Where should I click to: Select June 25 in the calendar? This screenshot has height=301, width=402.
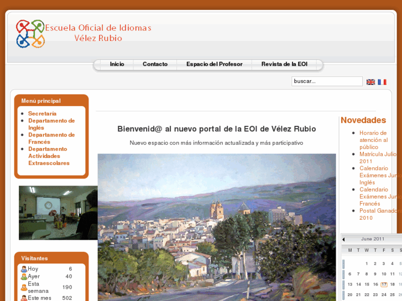[392, 295]
